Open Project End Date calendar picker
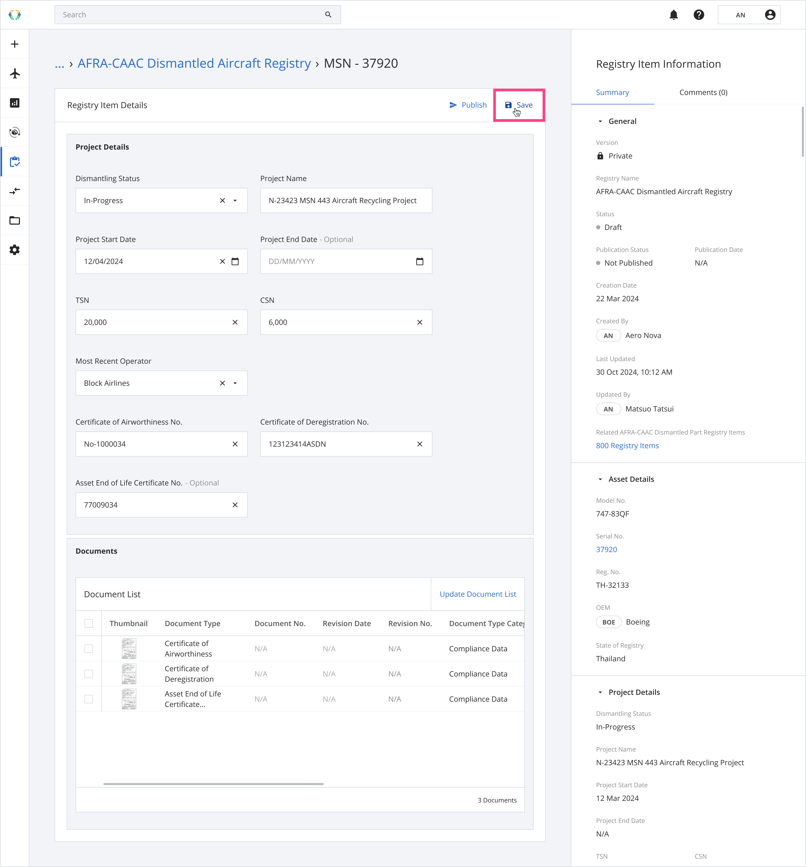The height and width of the screenshot is (867, 806). [420, 261]
